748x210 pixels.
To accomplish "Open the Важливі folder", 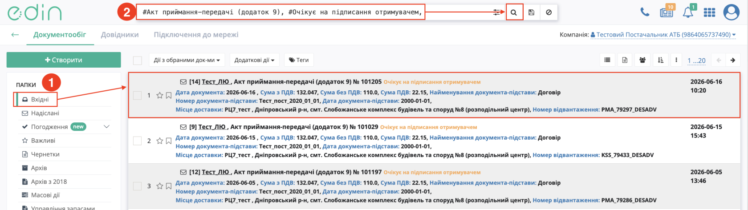I will [x=43, y=141].
